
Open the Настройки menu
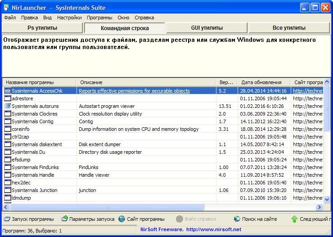(x=69, y=18)
